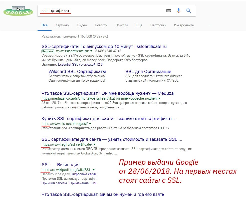Viewport: 246px width, 199px height.
Task: Open 'SSL для Организации' sitelink
Action: pos(148,72)
